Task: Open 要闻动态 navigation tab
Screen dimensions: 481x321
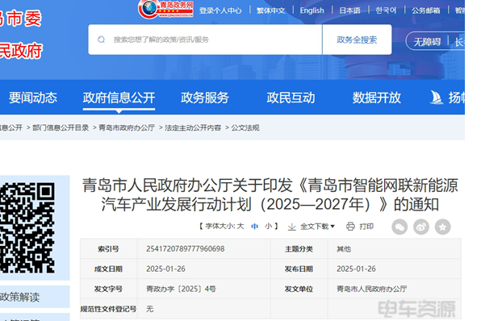Action: [33, 98]
